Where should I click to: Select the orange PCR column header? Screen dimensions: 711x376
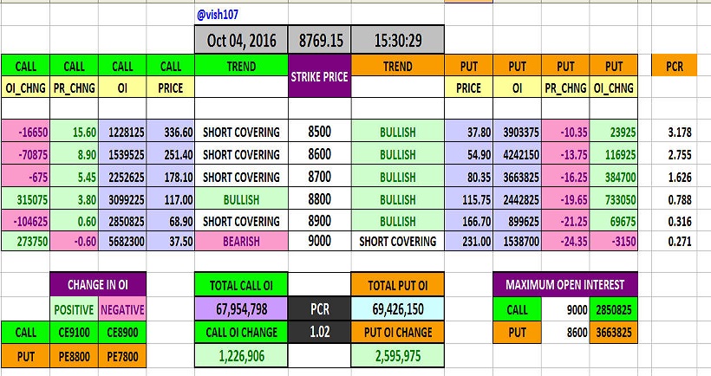[674, 66]
